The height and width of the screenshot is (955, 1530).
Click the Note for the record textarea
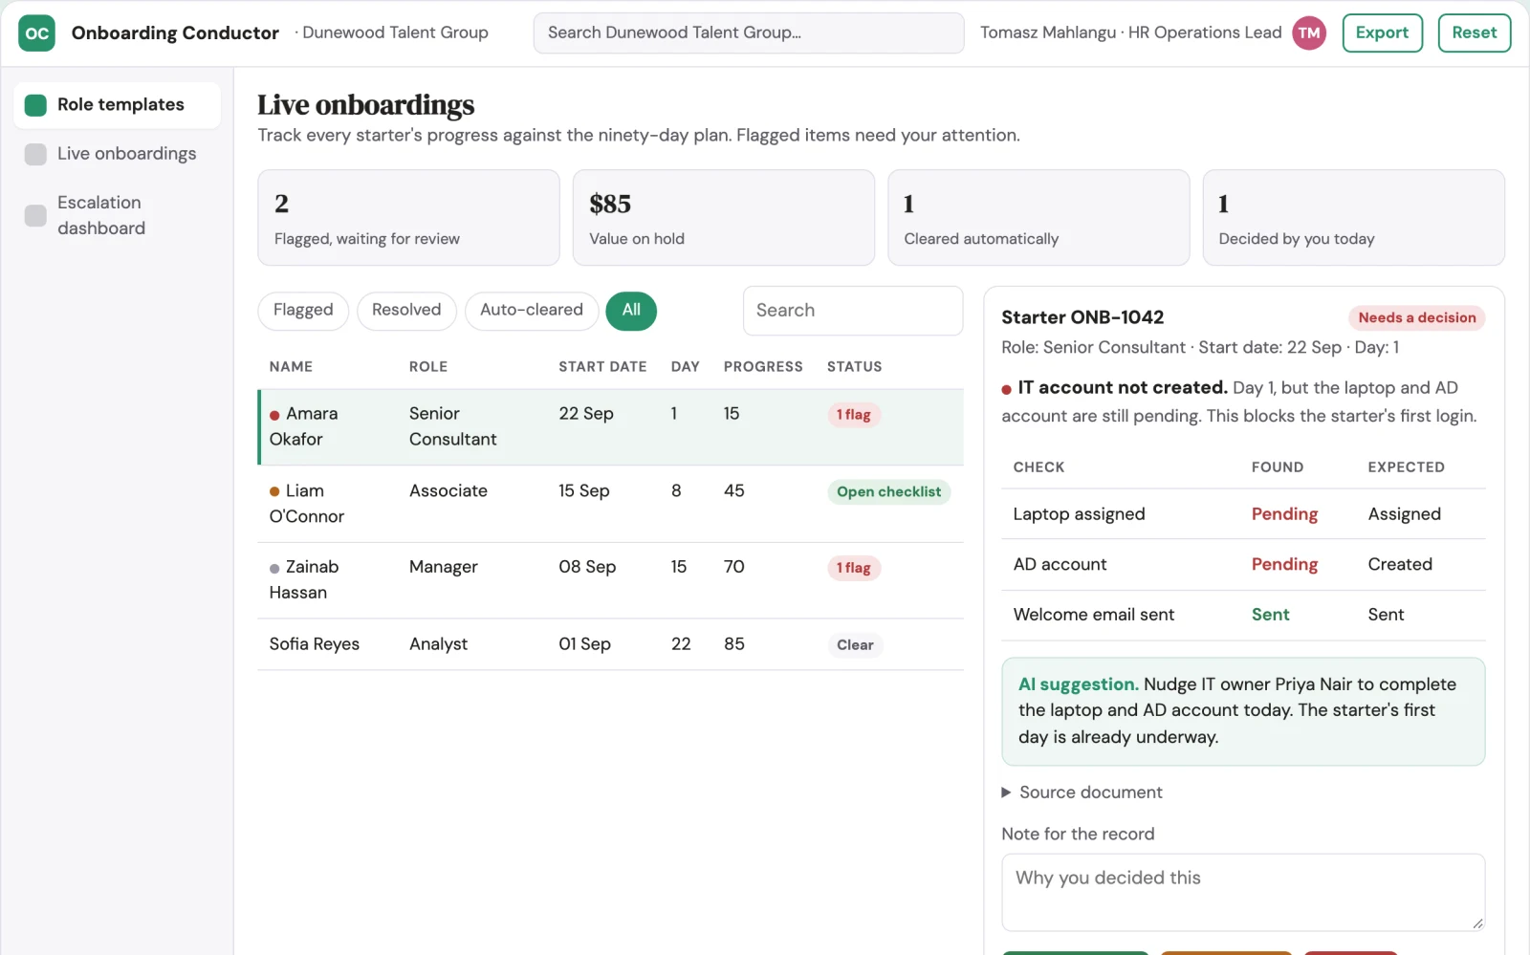pyautogui.click(x=1243, y=892)
